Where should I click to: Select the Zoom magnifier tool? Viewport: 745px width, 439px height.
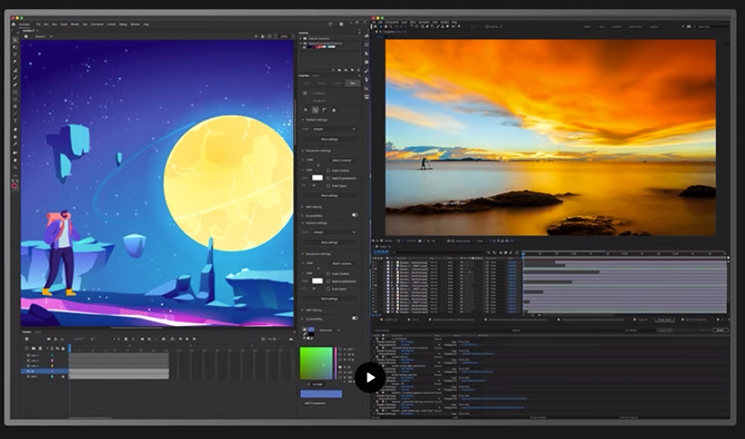15,168
